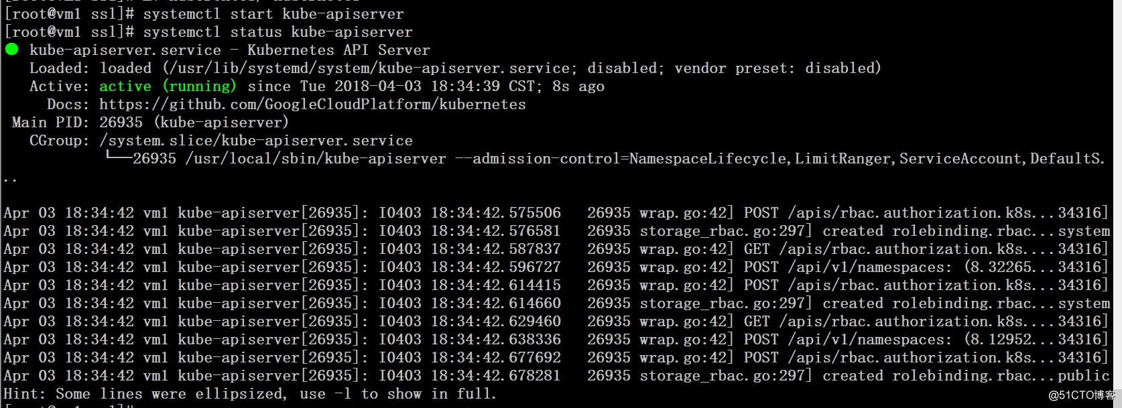The image size is (1122, 408).
Task: Click the 'created rolebinding.rbac...public' log entry
Action: 965,376
